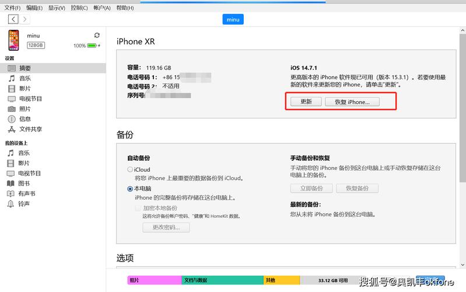
Task: Select iCloud backup radio button
Action: click(130, 169)
